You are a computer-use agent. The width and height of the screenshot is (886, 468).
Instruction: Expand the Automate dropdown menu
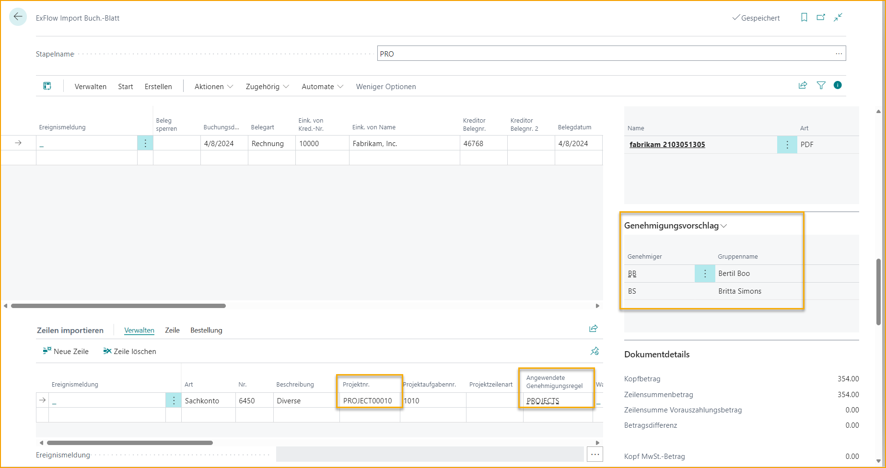coord(323,86)
